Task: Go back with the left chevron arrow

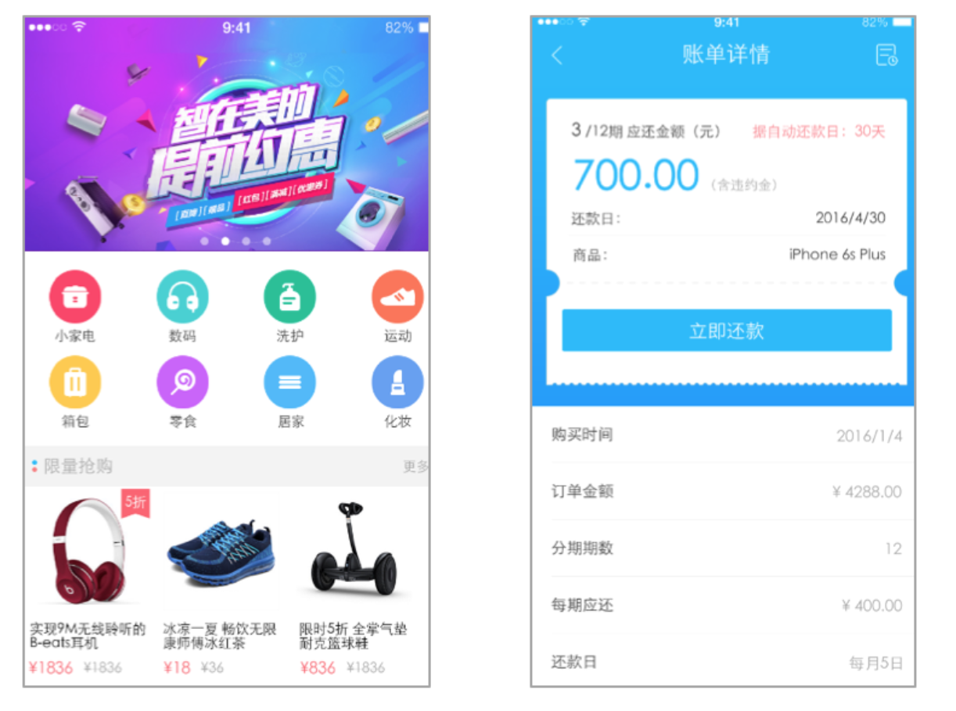Action: click(557, 55)
